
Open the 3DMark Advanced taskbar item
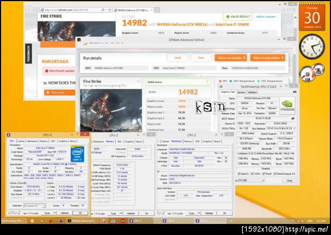tap(82, 221)
